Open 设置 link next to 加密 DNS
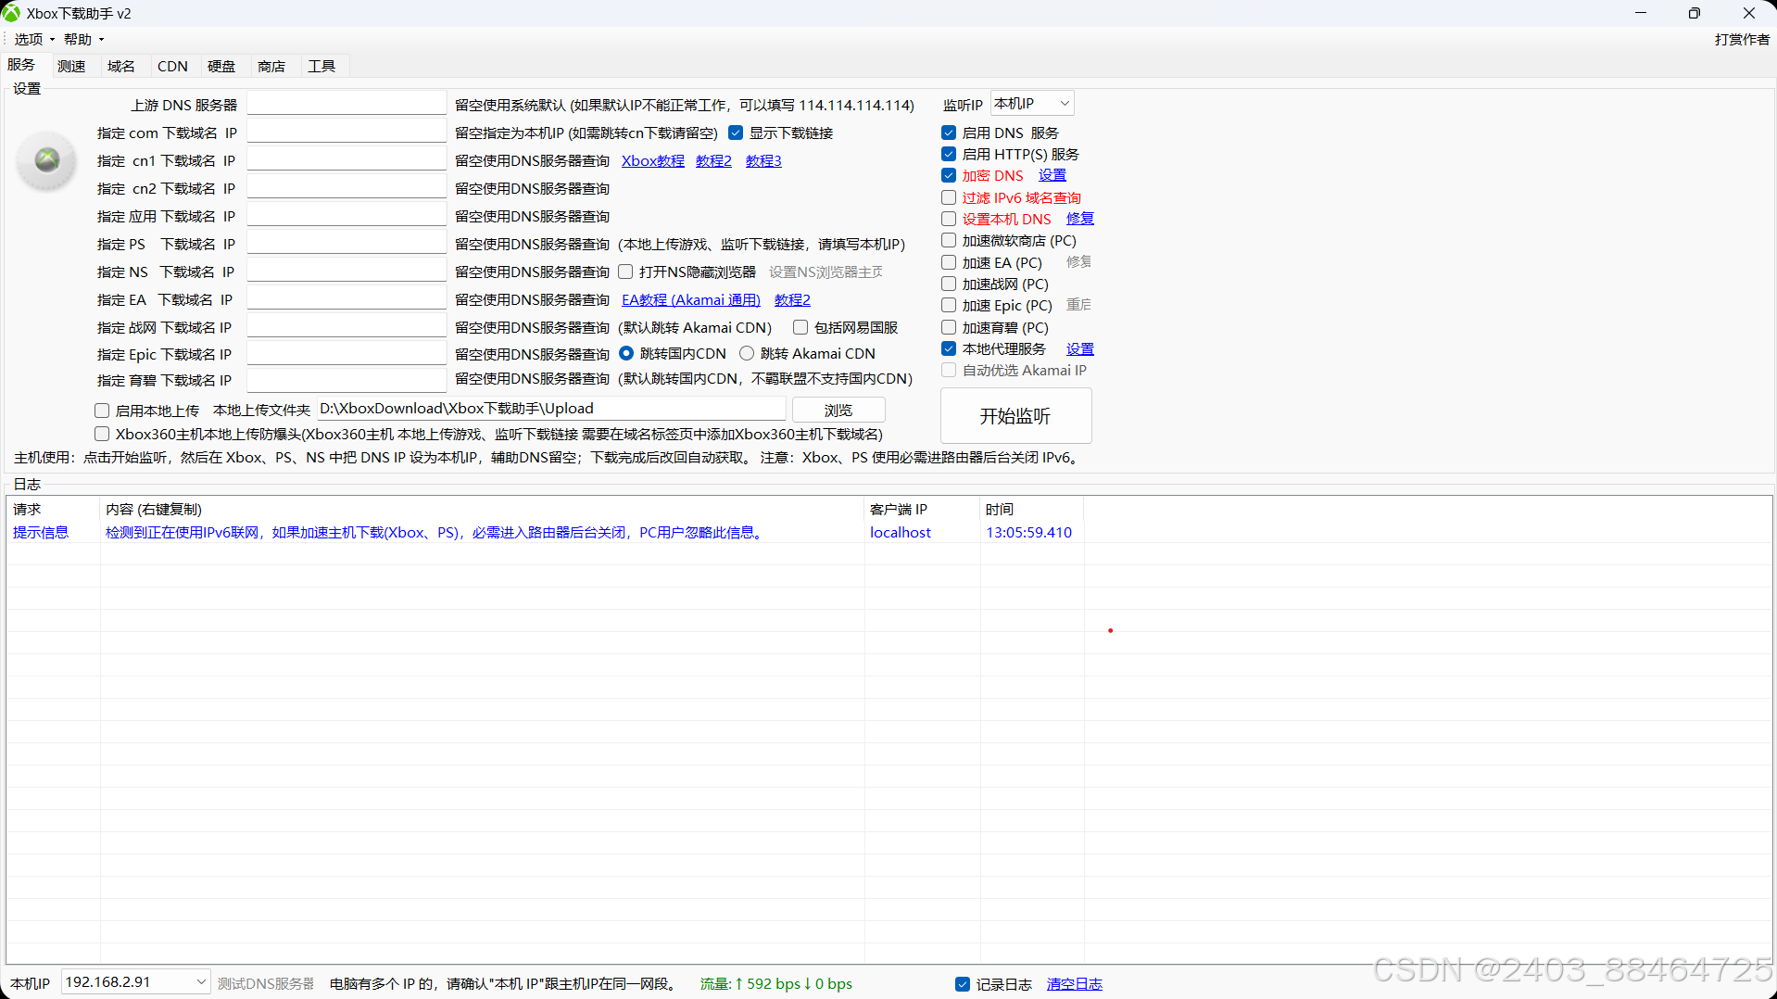The height and width of the screenshot is (999, 1777). 1052,175
